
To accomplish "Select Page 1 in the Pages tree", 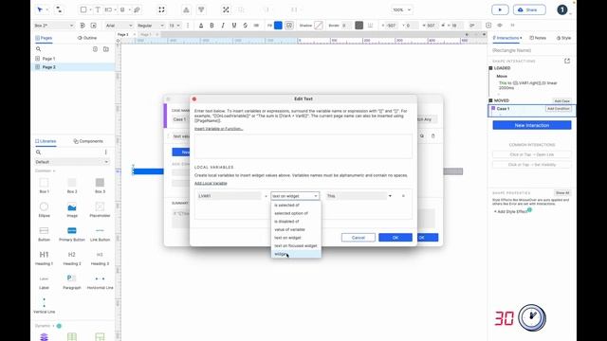I will (48, 59).
